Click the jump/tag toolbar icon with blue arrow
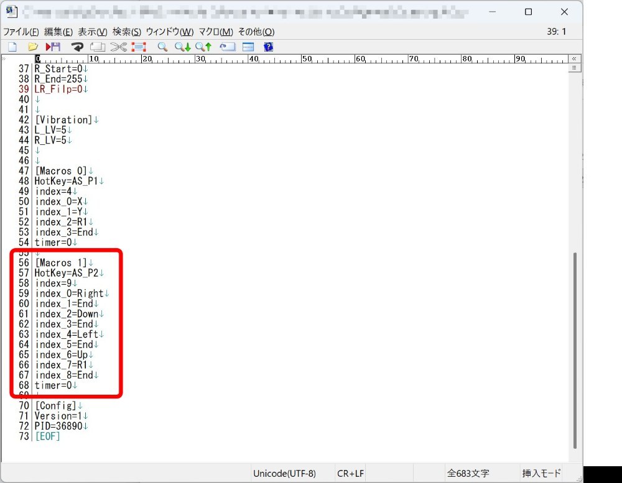The image size is (622, 483). click(x=227, y=47)
